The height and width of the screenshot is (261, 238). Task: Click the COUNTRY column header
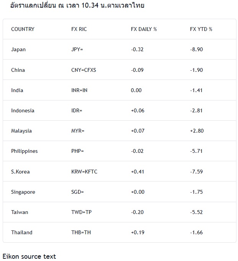[x=23, y=29]
